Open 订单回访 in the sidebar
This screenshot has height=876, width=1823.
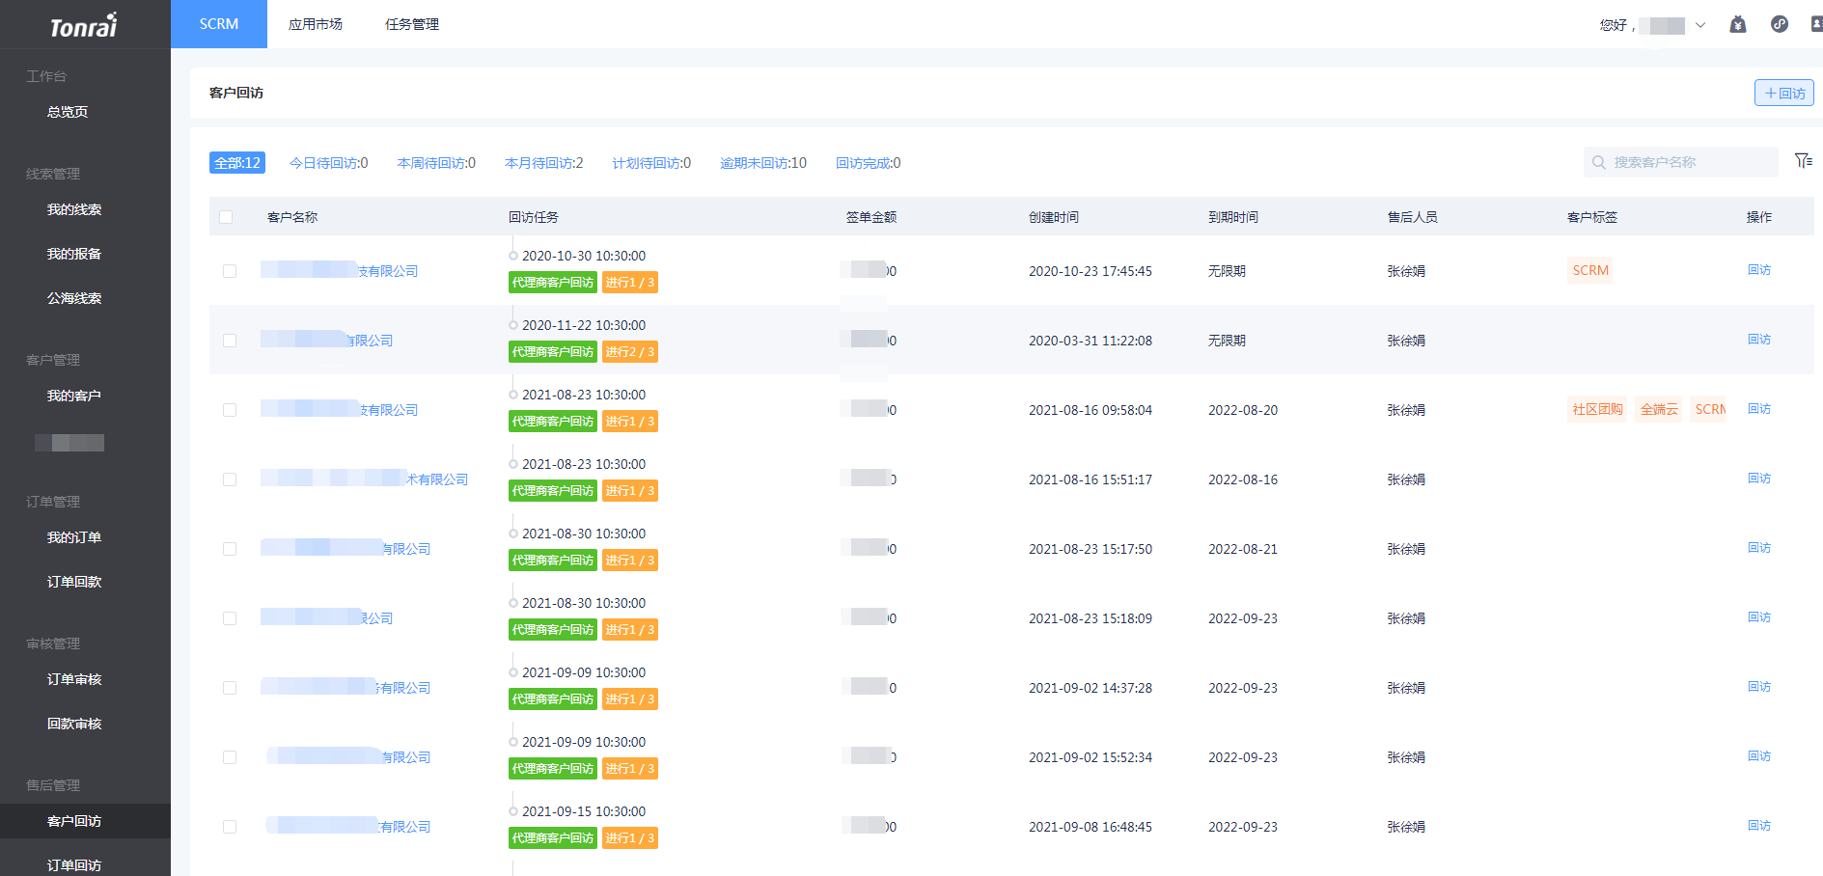click(x=74, y=865)
